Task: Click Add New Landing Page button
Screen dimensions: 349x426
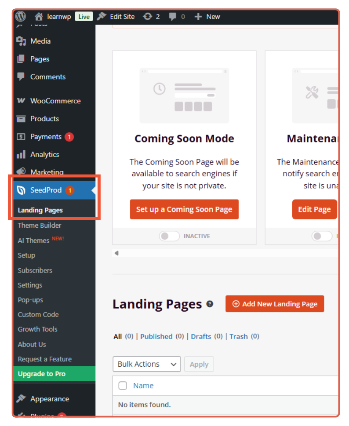Action: 275,304
